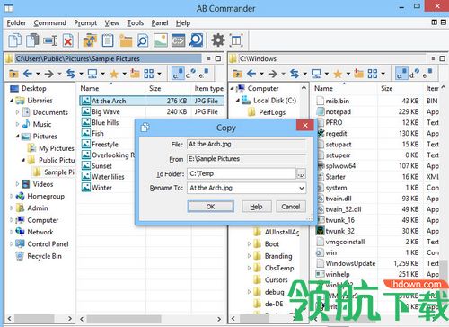The height and width of the screenshot is (327, 449).
Task: Click scroll up arrow in right folder tree
Action: pyautogui.click(x=304, y=88)
